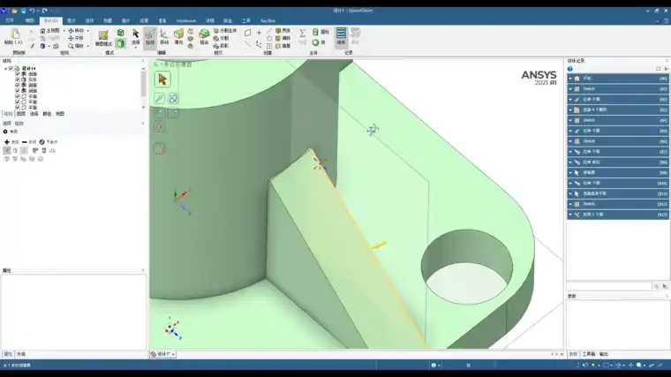Screen dimensions: 671x377
Task: Click the orange select arrow in viewport toolbar
Action: point(162,79)
